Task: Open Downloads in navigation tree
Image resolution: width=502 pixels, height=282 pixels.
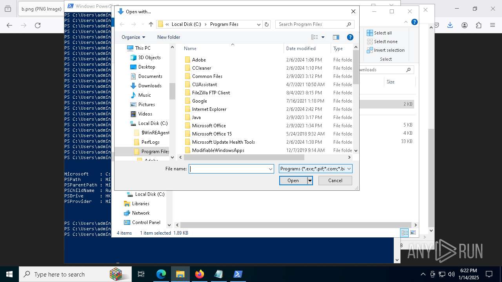Action: pyautogui.click(x=149, y=86)
